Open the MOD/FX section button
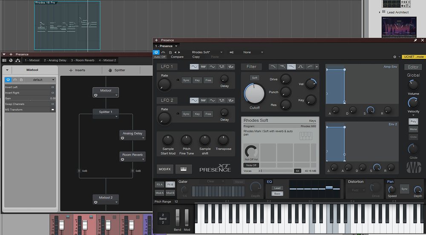Screen dimensions: 426x235 click(x=164, y=169)
